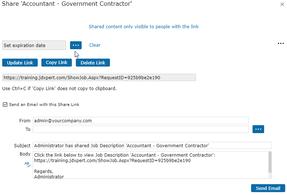Click the Delete Link button
The width and height of the screenshot is (287, 195).
coord(93,63)
